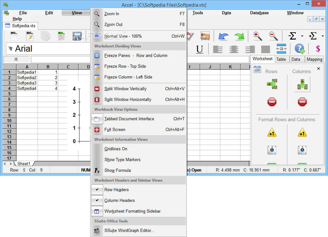
Task: Choose Freeze Row - Top Side
Action: pos(138,66)
